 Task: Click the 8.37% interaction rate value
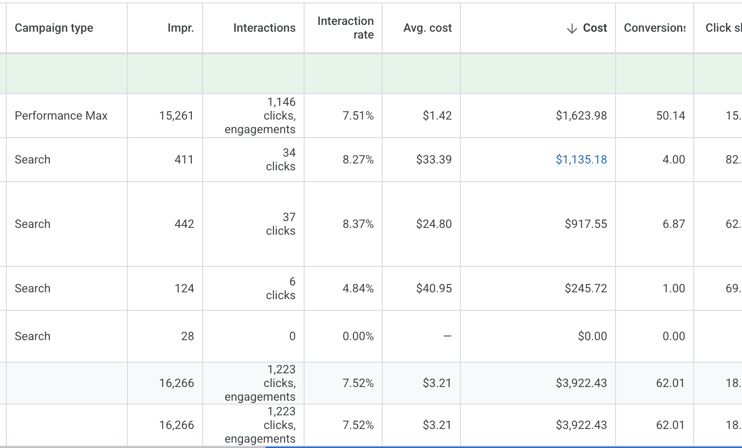tap(358, 224)
